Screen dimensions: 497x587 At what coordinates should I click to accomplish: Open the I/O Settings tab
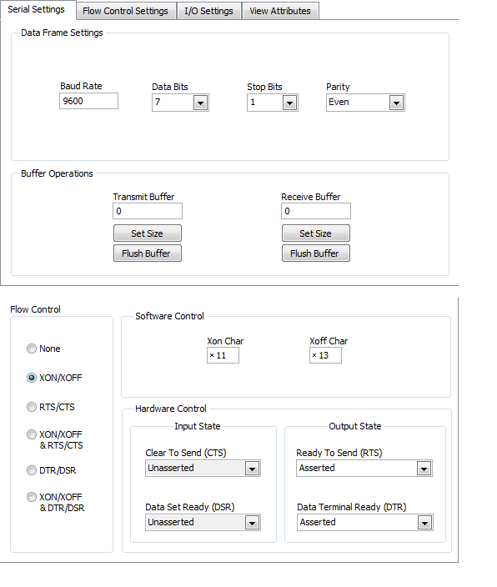pos(208,11)
